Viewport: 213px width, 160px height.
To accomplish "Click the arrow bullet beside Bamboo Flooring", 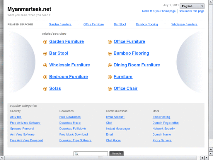I will click(x=110, y=54).
